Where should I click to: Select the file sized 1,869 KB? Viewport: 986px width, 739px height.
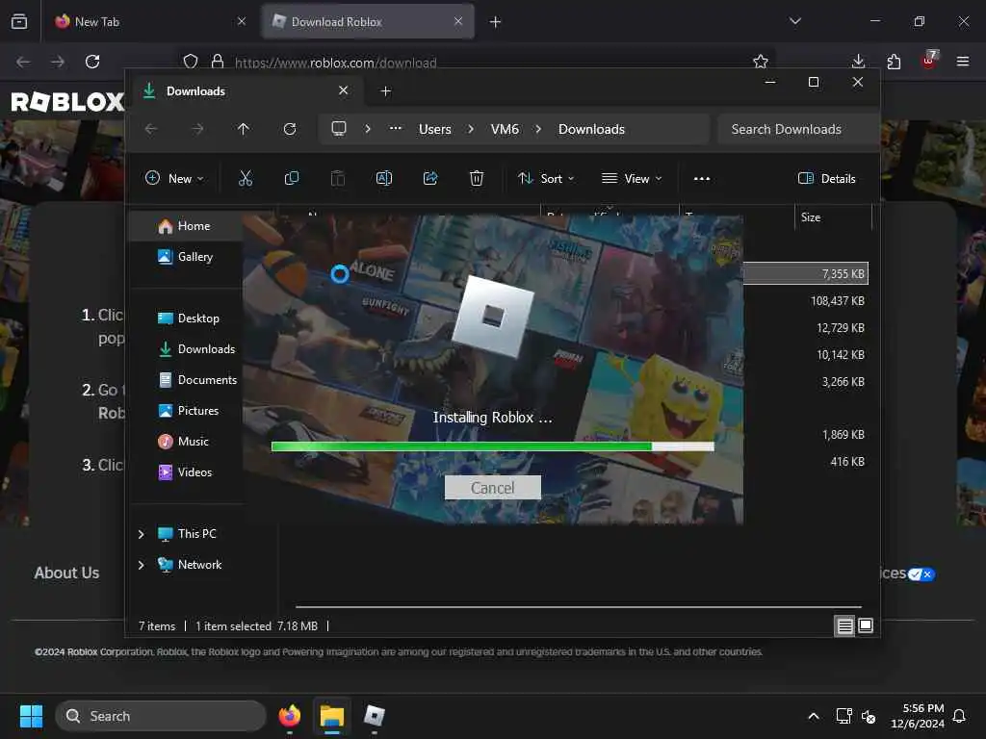[843, 435]
